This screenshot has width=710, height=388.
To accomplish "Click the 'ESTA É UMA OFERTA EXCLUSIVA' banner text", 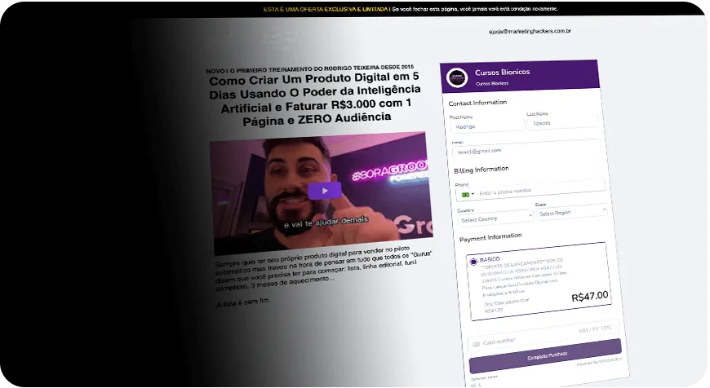I will [326, 9].
